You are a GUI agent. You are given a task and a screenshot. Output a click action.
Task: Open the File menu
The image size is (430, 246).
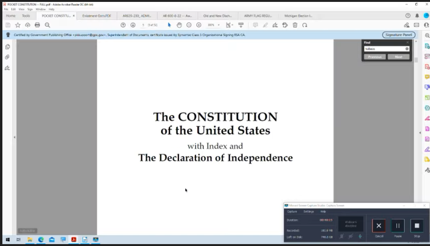click(x=6, y=10)
